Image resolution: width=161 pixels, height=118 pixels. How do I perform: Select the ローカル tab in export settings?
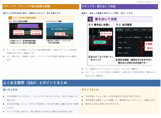(119, 30)
